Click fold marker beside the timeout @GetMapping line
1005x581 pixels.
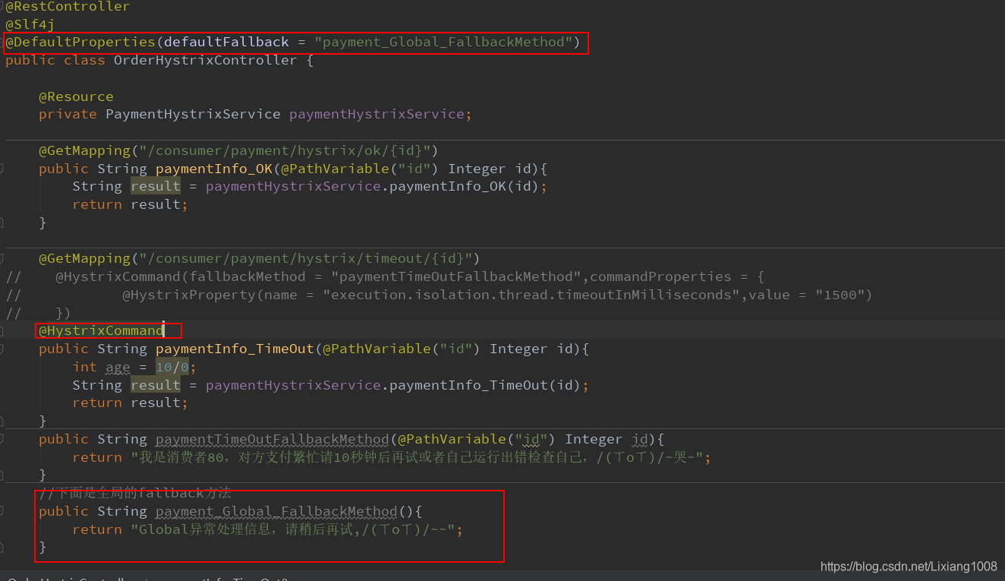pyautogui.click(x=2, y=259)
